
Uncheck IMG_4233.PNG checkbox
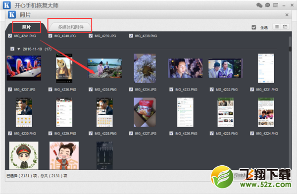pyautogui.click(x=171, y=89)
